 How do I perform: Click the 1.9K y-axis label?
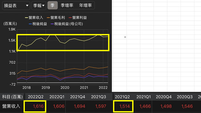[12, 29]
